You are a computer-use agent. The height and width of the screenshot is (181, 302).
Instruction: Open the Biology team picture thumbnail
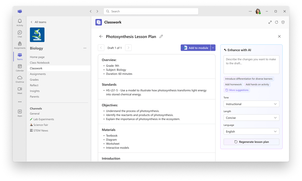point(37,34)
